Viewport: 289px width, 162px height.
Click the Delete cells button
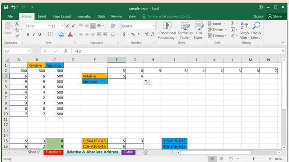tap(217, 30)
